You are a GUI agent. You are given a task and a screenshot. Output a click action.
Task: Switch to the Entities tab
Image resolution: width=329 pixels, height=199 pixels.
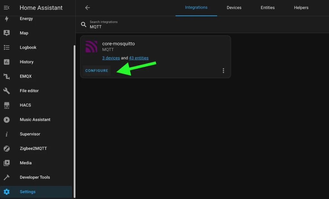268,8
